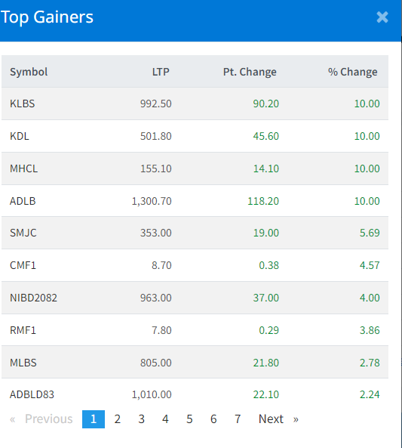Select the MHCL symbol row
Screen dimensions: 402x448
[195, 168]
